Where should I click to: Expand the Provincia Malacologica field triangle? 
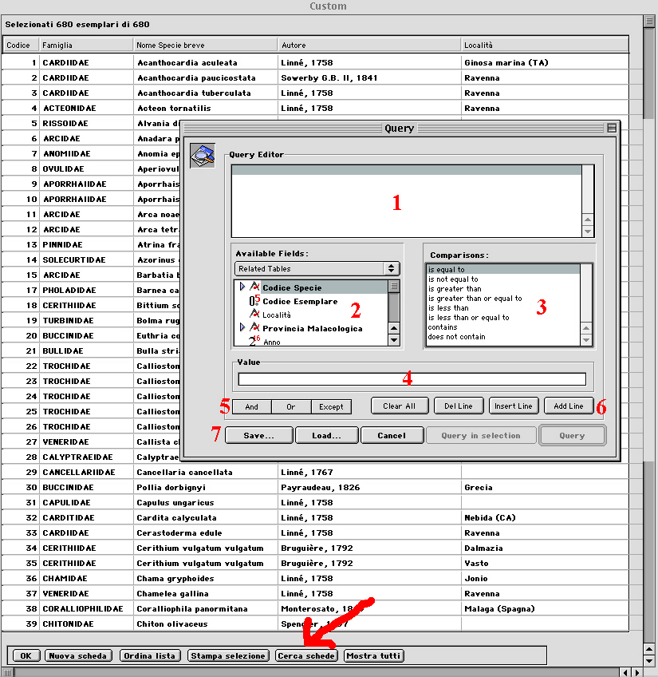242,328
